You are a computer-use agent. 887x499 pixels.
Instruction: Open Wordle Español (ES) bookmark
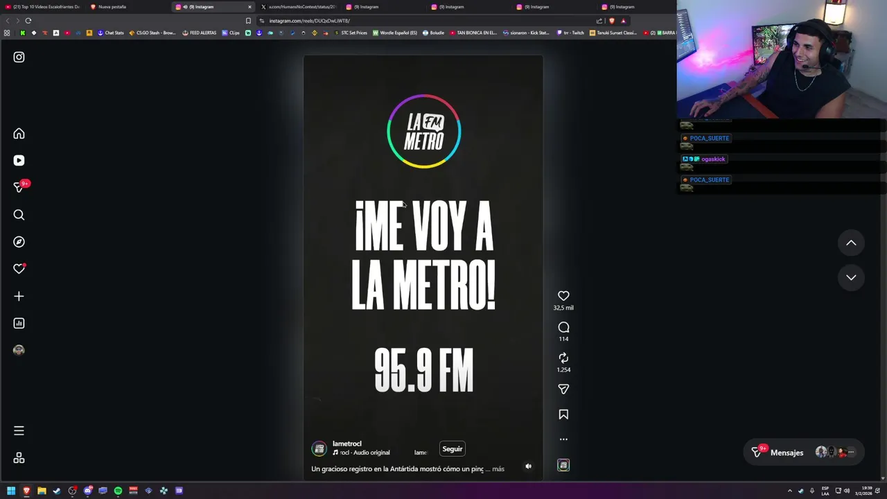395,33
